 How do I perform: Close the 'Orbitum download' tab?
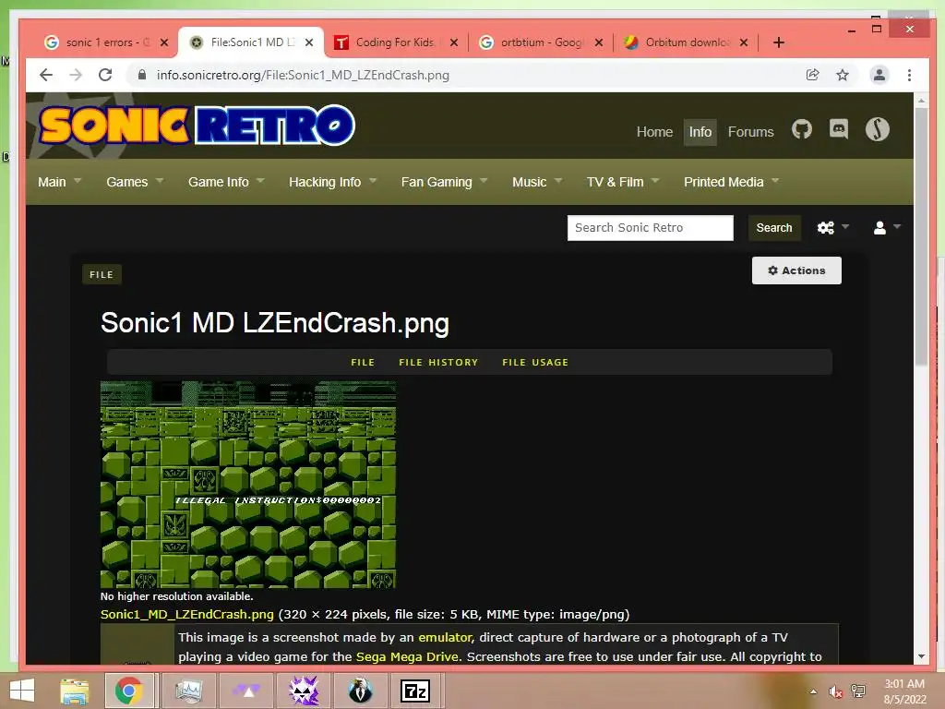pyautogui.click(x=744, y=42)
